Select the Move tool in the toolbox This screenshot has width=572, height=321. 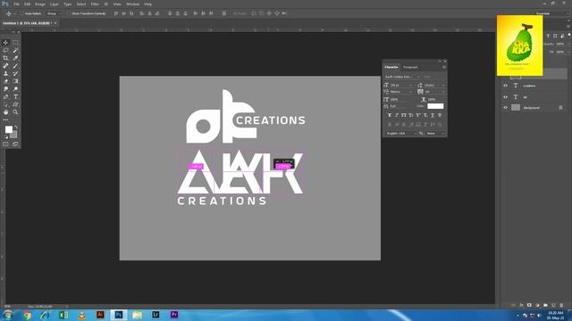(x=5, y=43)
